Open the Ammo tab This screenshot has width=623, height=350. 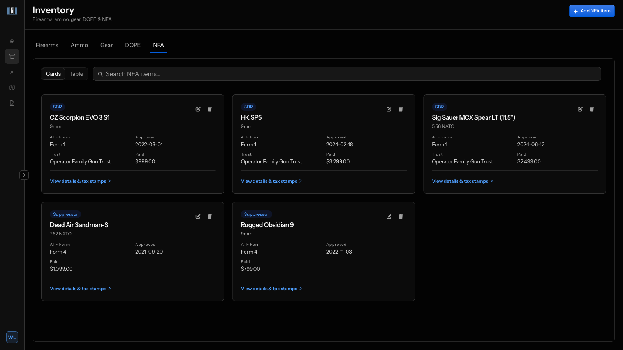(79, 45)
